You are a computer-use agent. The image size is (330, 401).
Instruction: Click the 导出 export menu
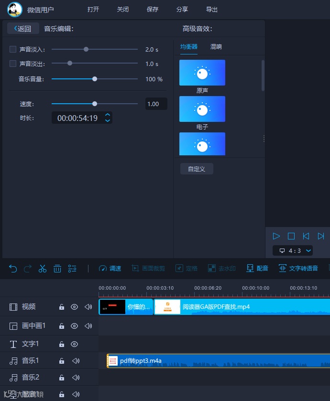coord(212,10)
